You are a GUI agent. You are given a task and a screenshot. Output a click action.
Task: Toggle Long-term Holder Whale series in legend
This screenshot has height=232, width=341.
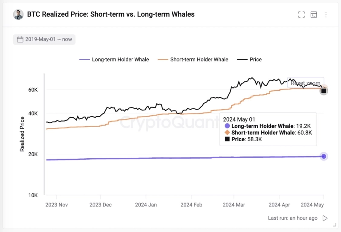click(114, 60)
